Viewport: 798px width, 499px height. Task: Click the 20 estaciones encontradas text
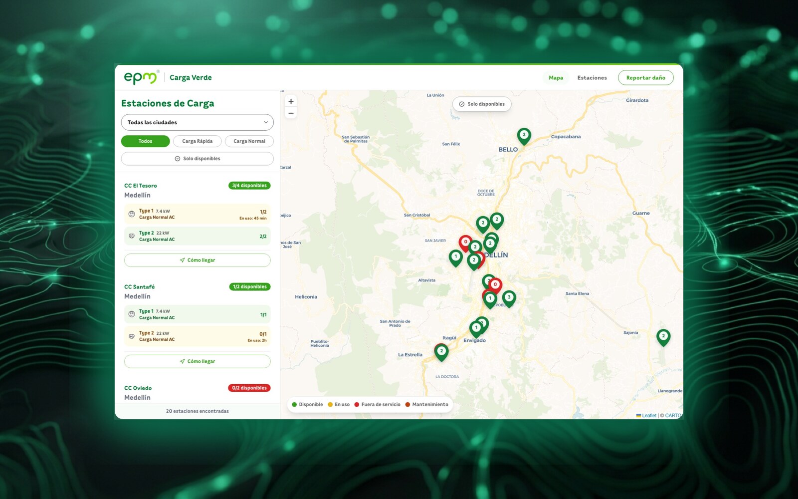pos(198,411)
